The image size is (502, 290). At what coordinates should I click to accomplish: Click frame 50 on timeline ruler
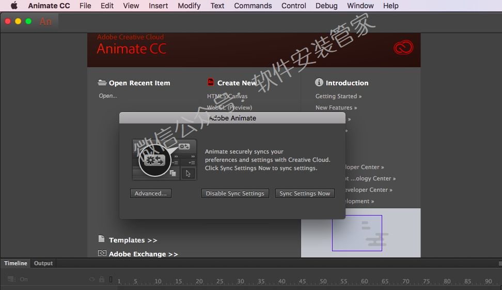click(x=323, y=281)
